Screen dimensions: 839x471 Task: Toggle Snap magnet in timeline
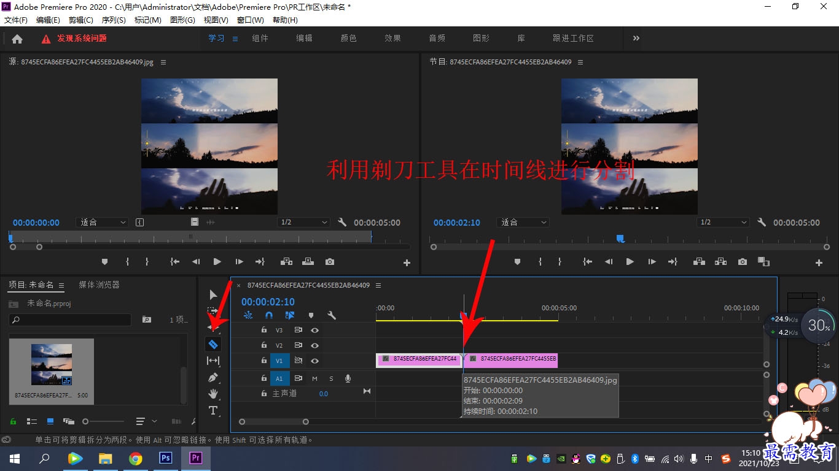tap(268, 315)
